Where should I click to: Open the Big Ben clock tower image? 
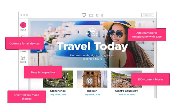(92, 79)
